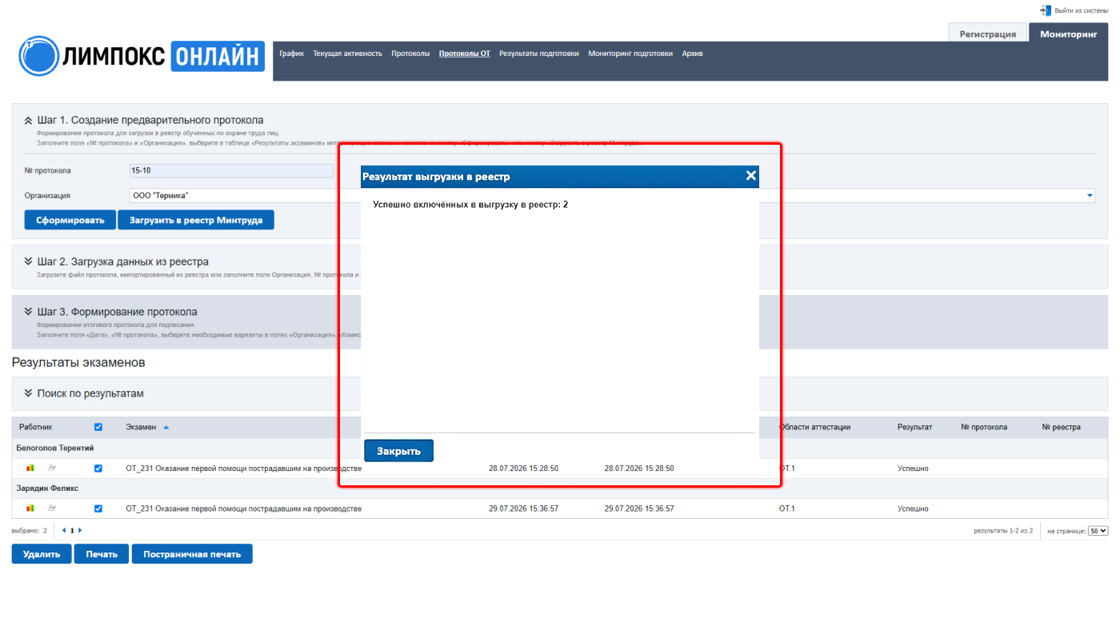
Task: Click the Выйти из системы link
Action: point(1082,10)
